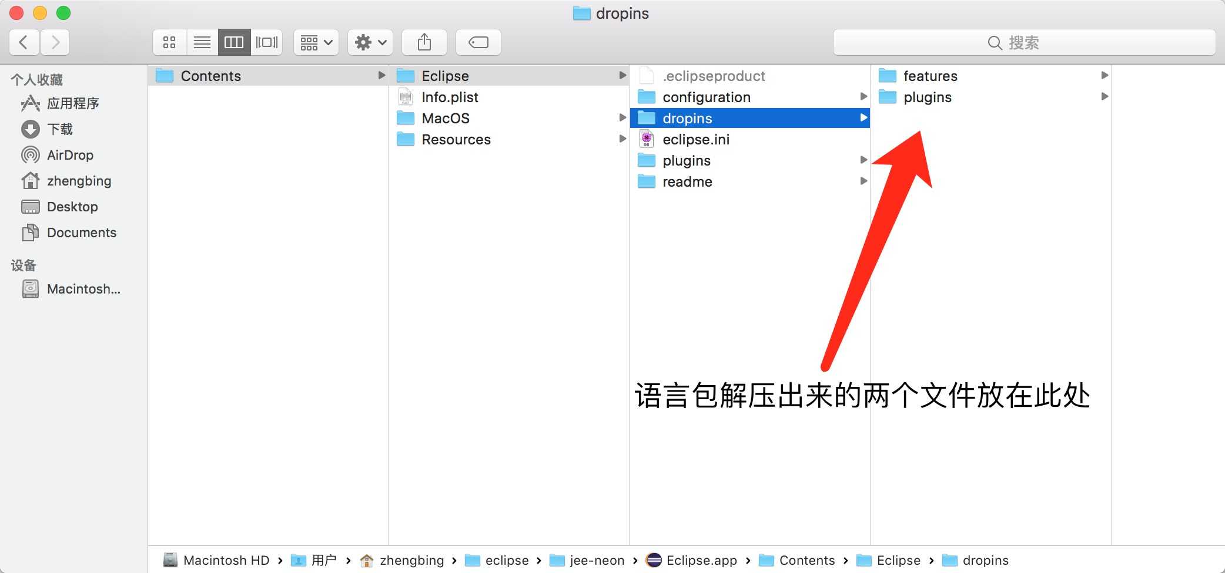Expand features folder via its arrow

coord(1104,75)
